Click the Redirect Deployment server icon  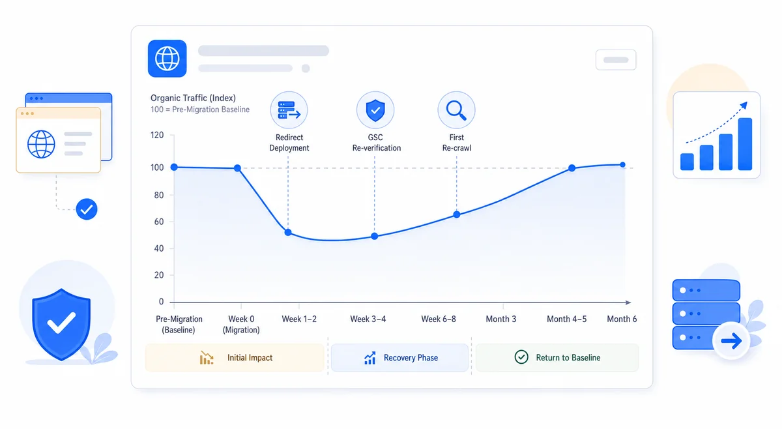289,110
